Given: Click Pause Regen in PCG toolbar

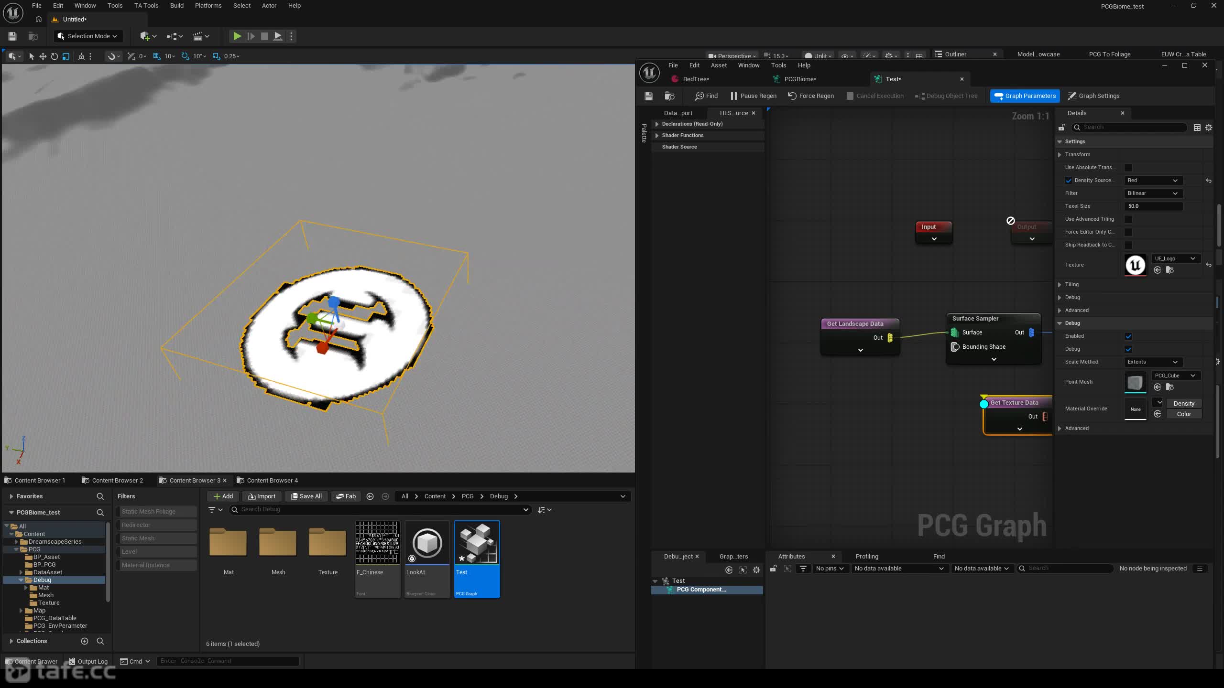Looking at the screenshot, I should (753, 96).
